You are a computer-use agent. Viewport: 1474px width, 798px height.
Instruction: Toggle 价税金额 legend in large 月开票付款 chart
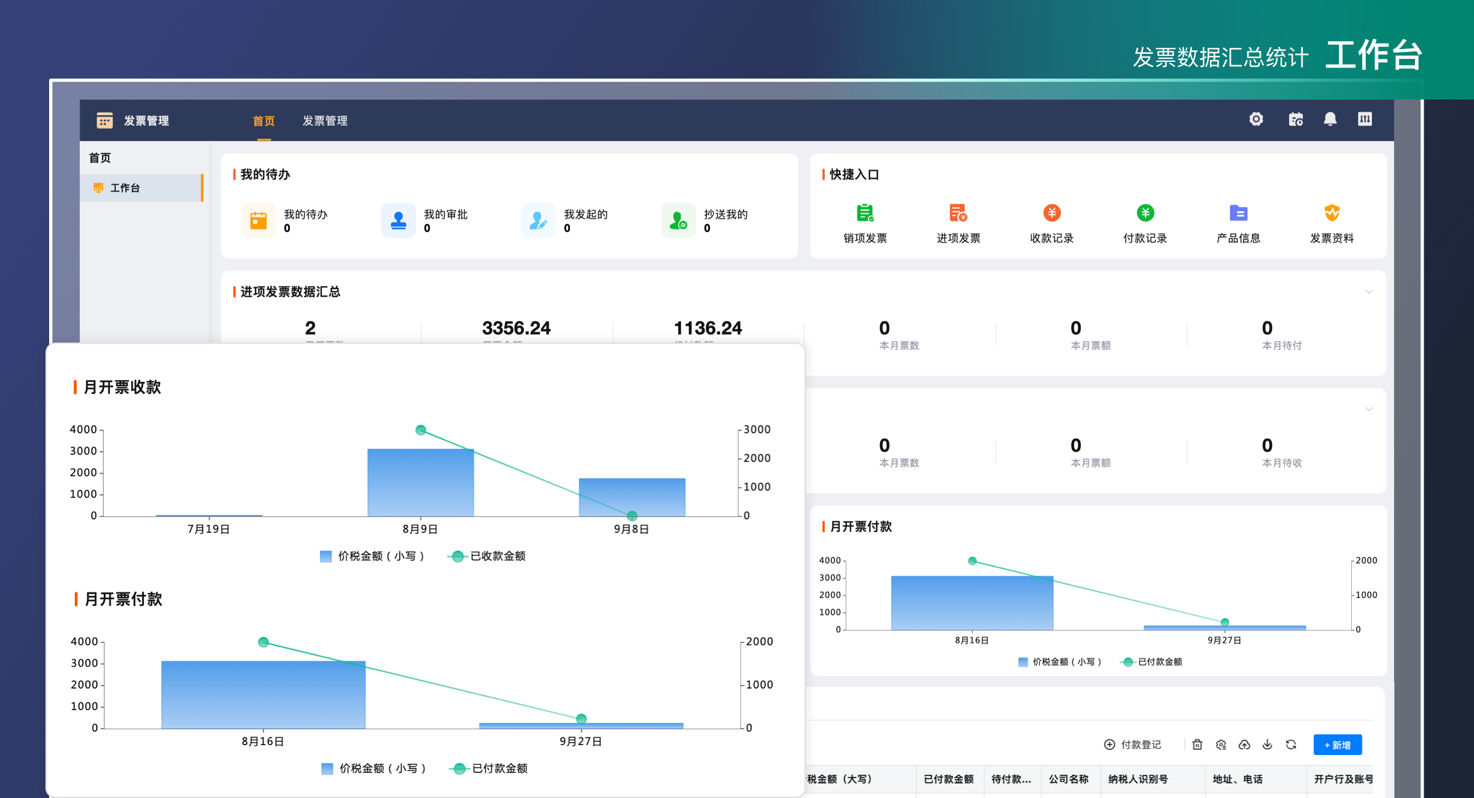[373, 769]
